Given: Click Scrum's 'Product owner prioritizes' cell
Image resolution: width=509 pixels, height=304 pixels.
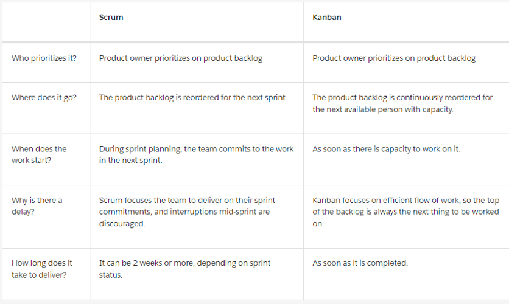Looking at the screenshot, I should click(181, 58).
